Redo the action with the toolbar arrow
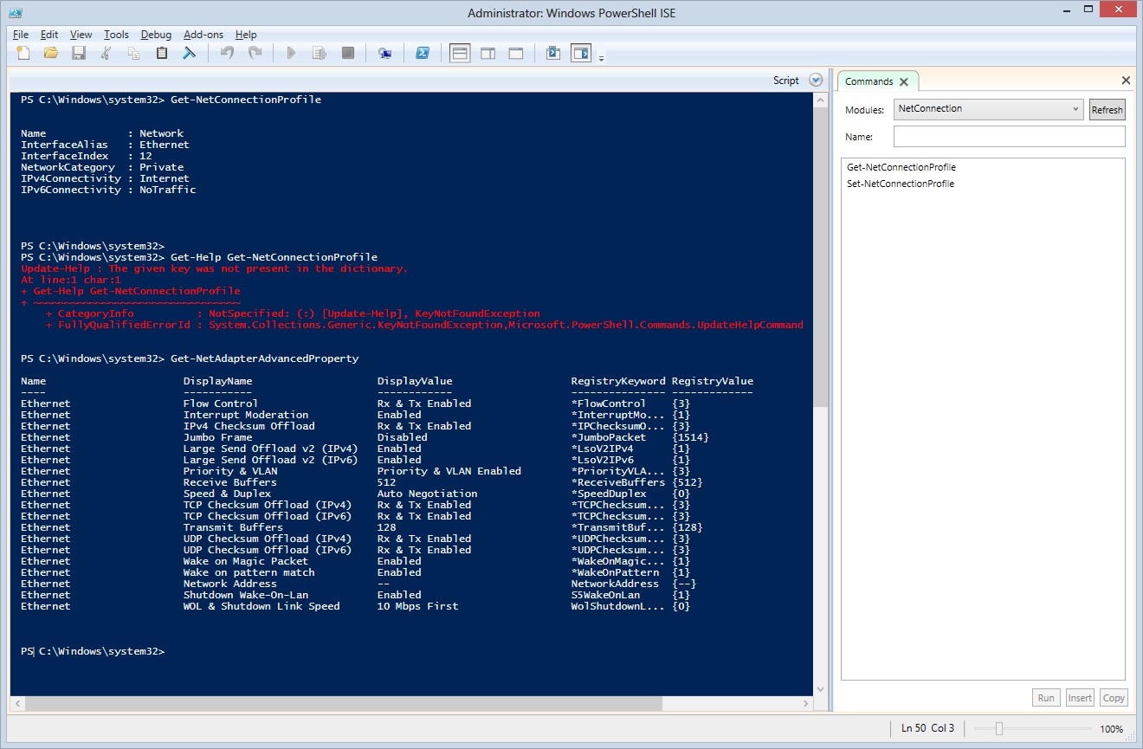The image size is (1143, 749). click(x=255, y=54)
